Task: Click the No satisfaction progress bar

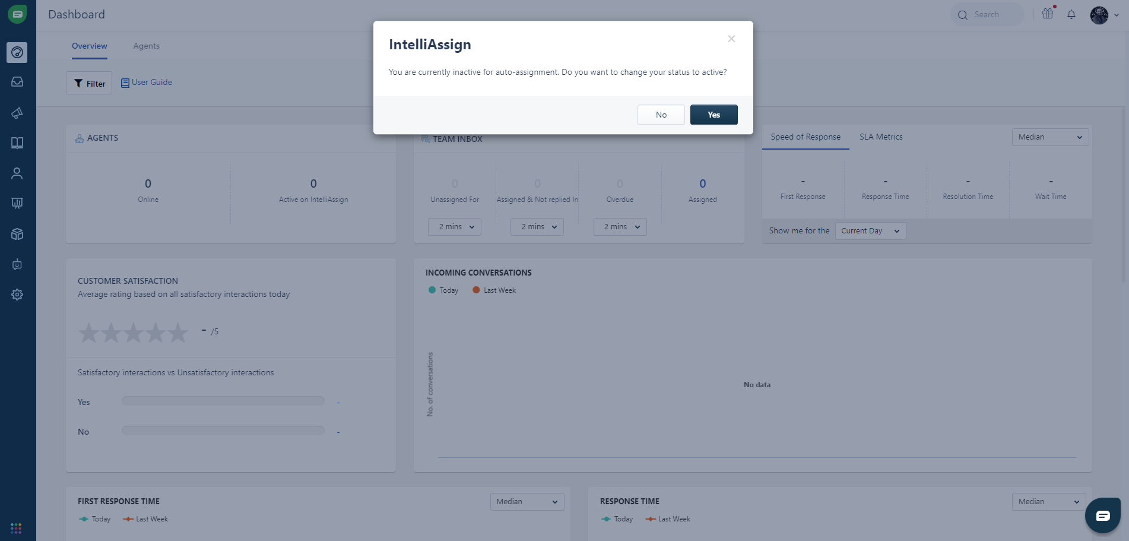Action: click(223, 431)
